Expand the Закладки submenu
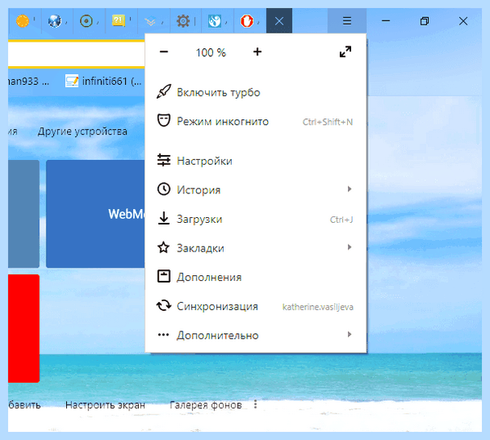Viewport: 490px width, 440px height. pyautogui.click(x=256, y=248)
